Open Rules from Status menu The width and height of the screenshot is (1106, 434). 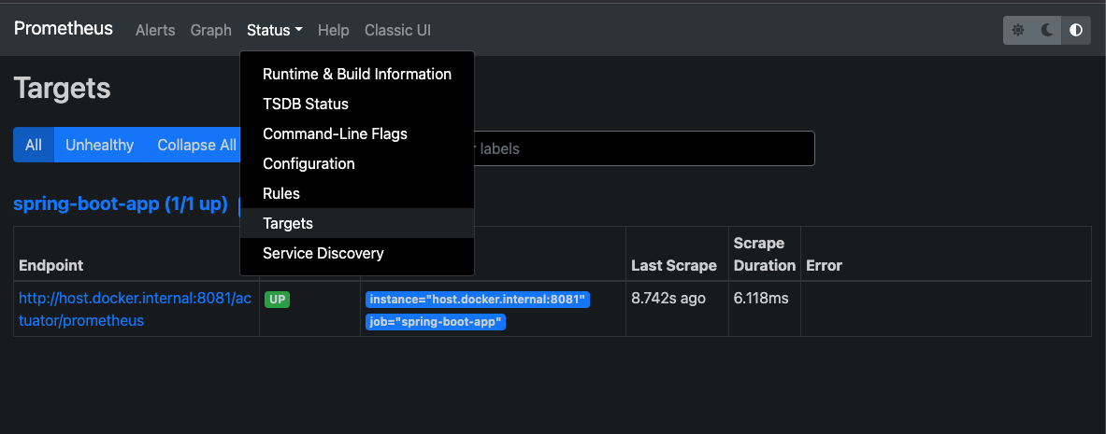(280, 193)
